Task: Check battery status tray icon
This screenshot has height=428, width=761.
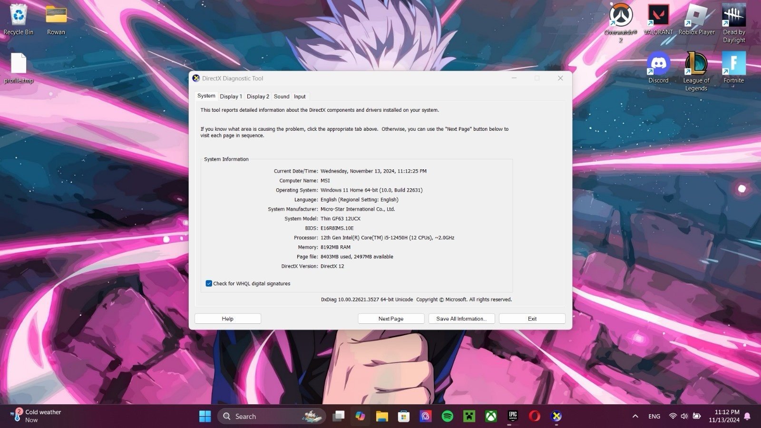Action: pyautogui.click(x=696, y=416)
